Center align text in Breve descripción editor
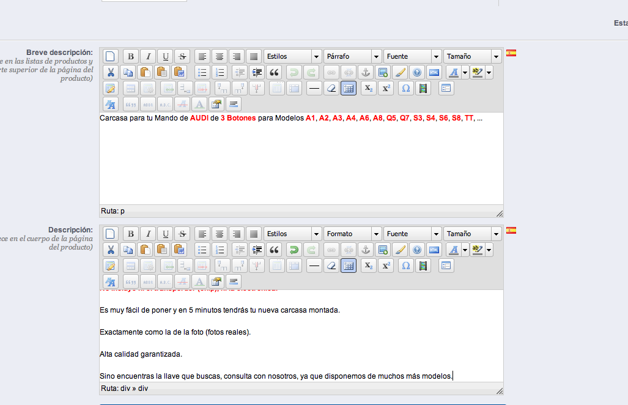This screenshot has width=628, height=405. 220,56
